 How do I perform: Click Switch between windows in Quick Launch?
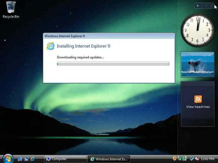(x=26, y=159)
